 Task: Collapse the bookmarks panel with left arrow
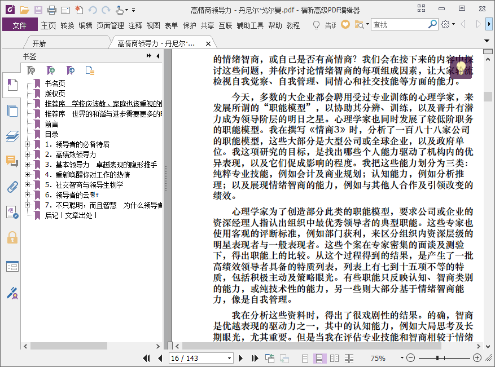tap(158, 56)
